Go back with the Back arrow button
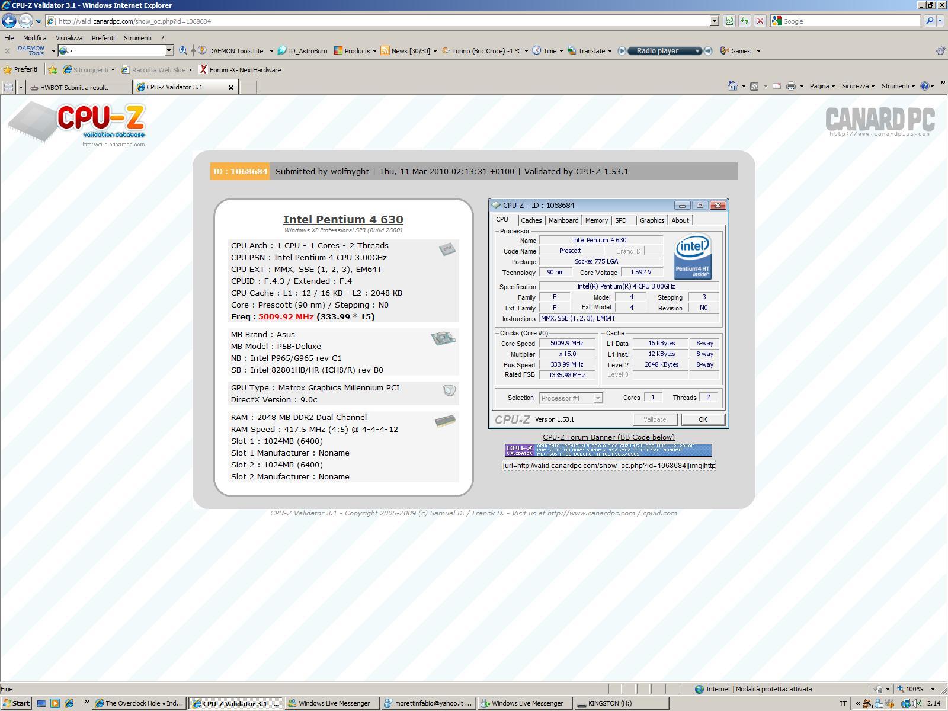 (9, 21)
